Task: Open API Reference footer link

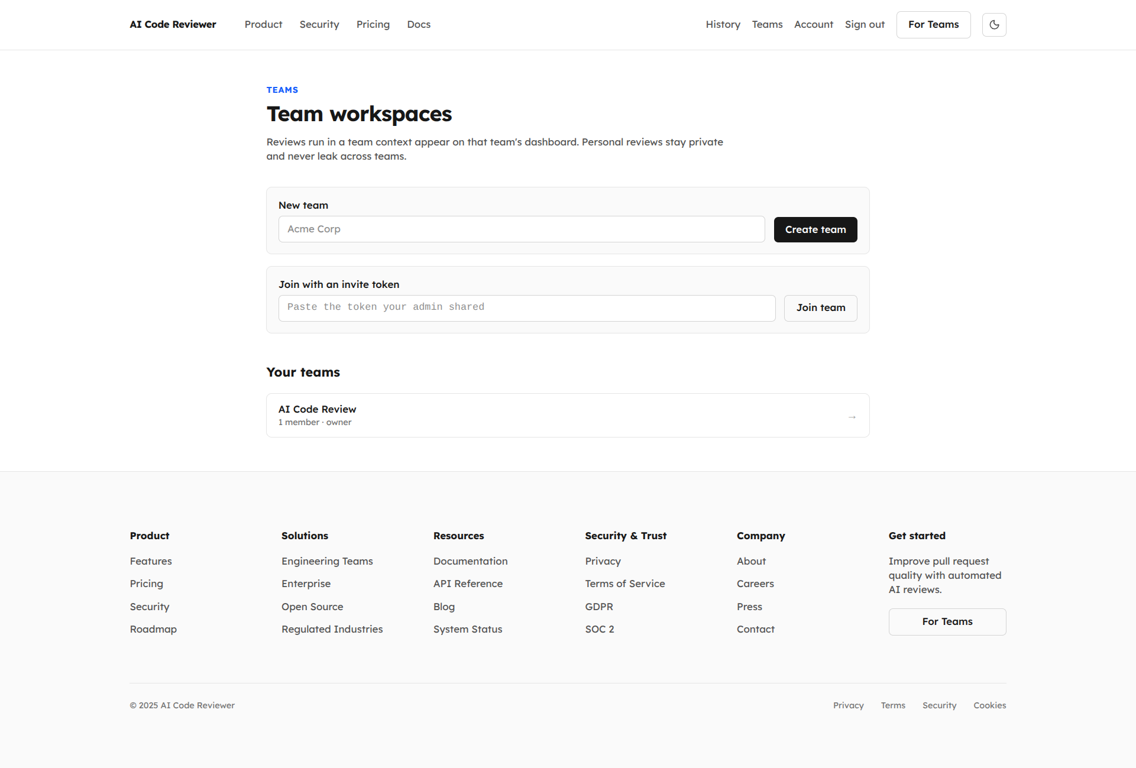Action: pos(468,584)
